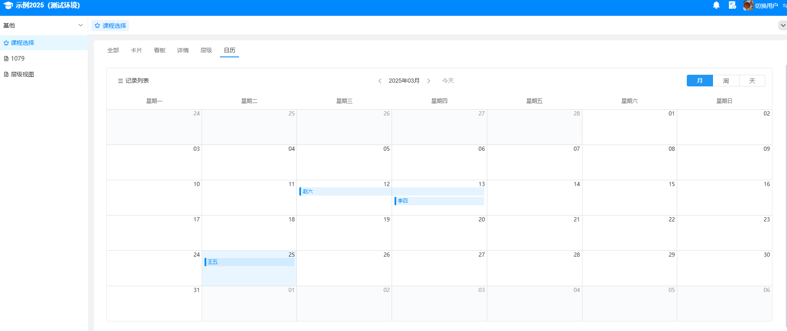
Task: Open 1079 document in sidebar
Action: tap(17, 59)
